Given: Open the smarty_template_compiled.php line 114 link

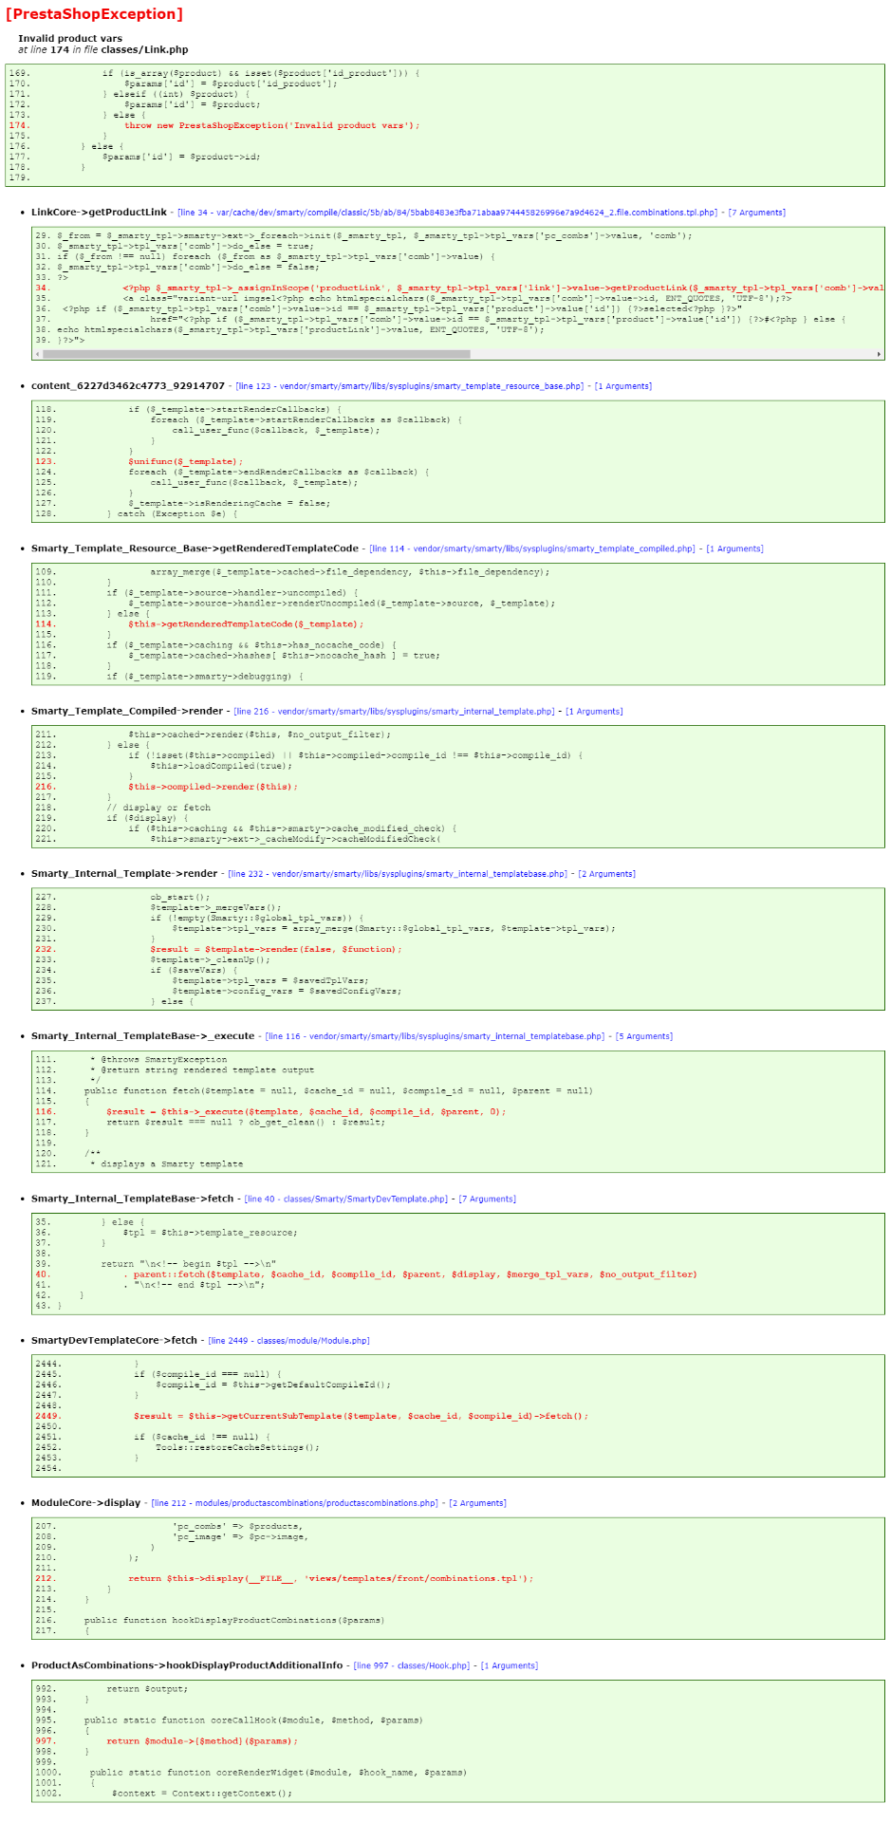Looking at the screenshot, I should [531, 548].
